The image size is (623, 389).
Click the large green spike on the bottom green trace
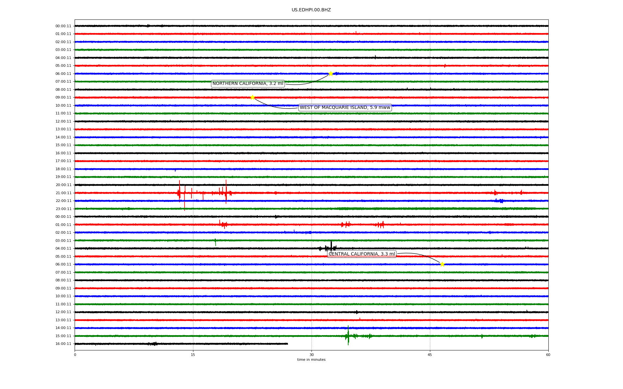348,336
